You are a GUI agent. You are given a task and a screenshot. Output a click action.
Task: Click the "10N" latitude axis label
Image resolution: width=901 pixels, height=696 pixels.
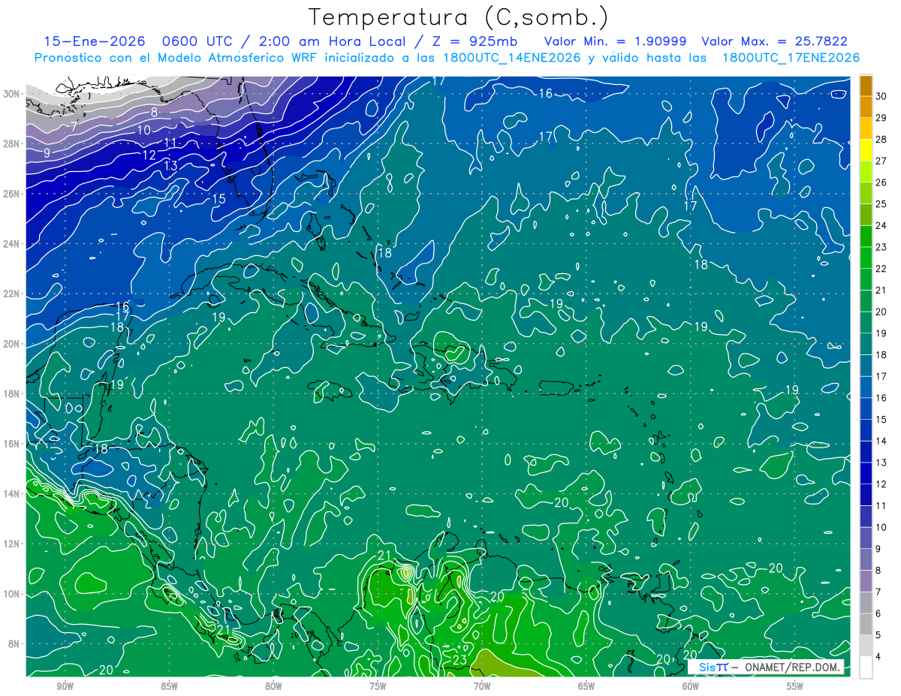point(12,594)
